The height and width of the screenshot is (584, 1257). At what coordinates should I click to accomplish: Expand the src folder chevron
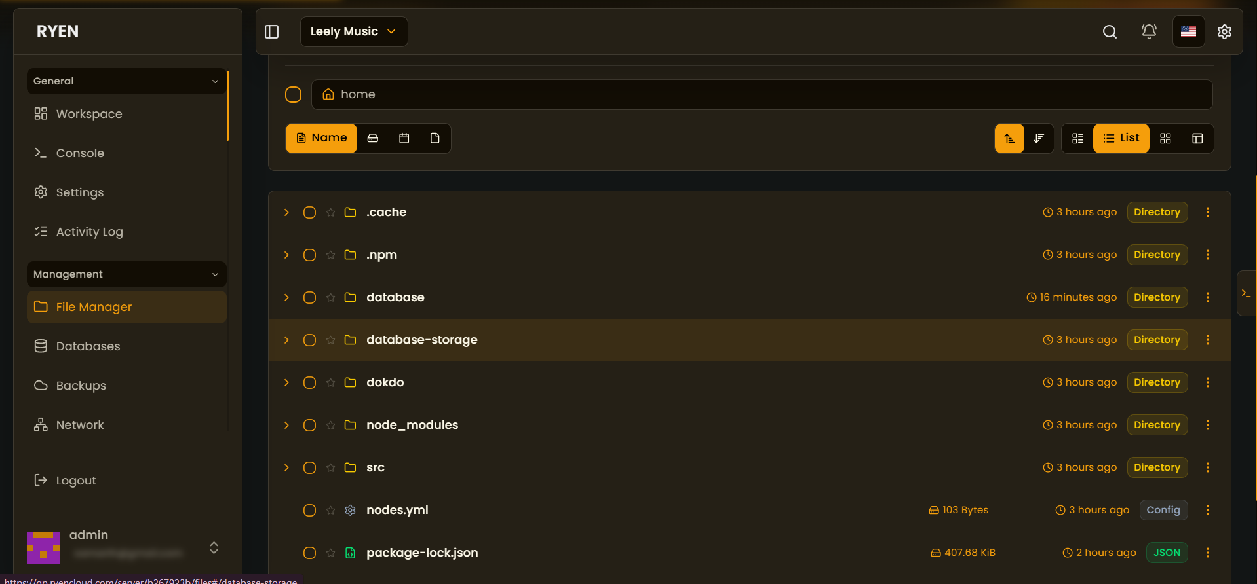286,467
